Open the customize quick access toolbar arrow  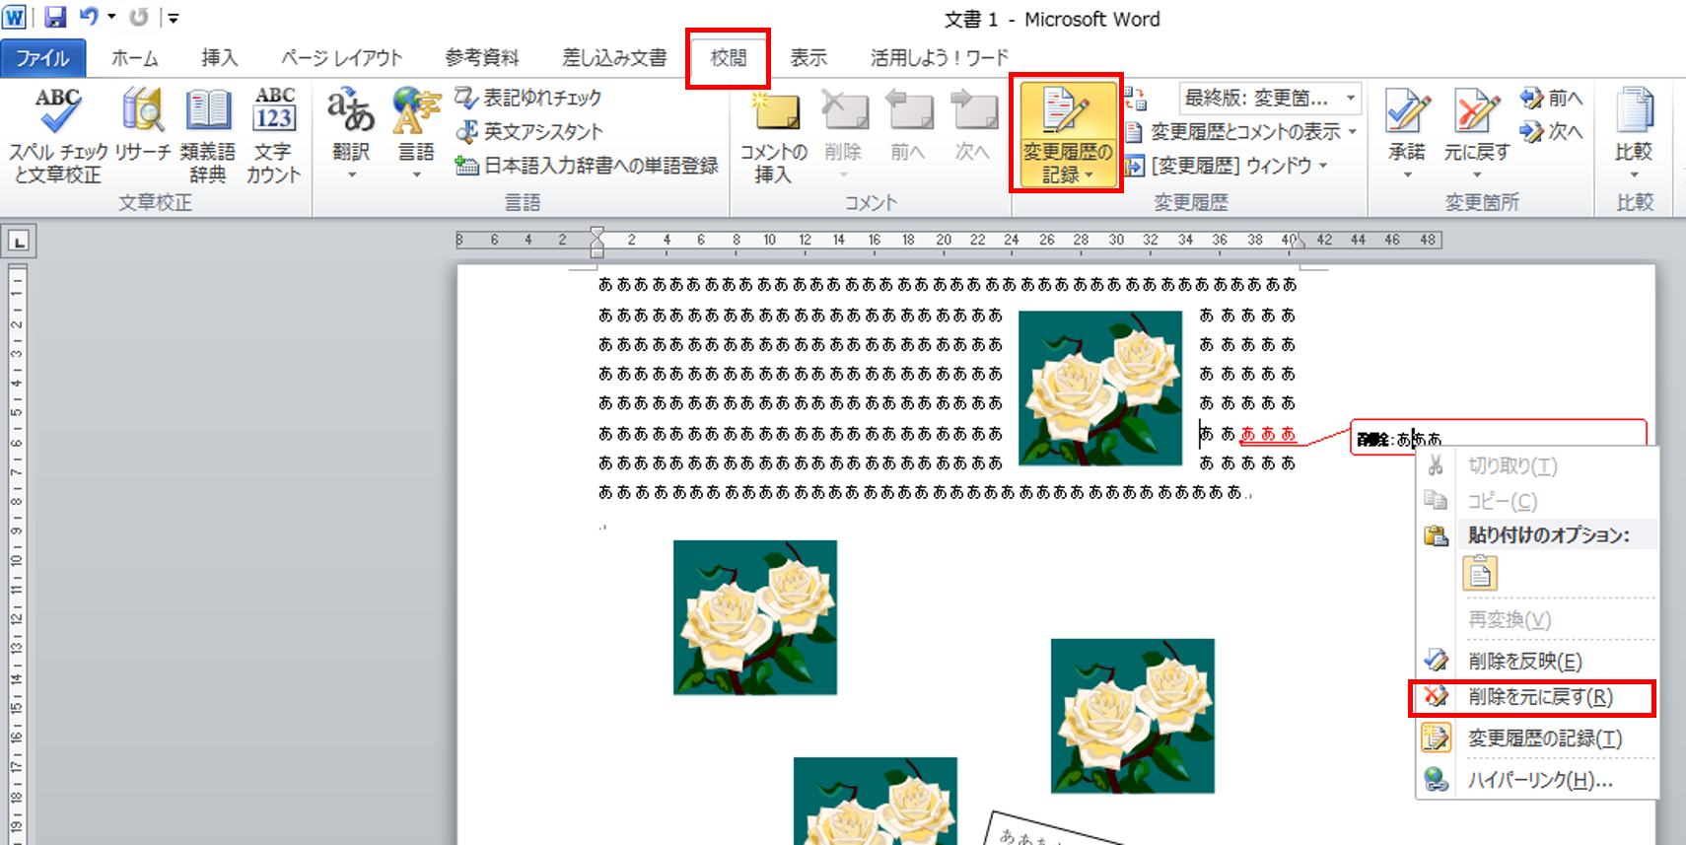point(174,18)
